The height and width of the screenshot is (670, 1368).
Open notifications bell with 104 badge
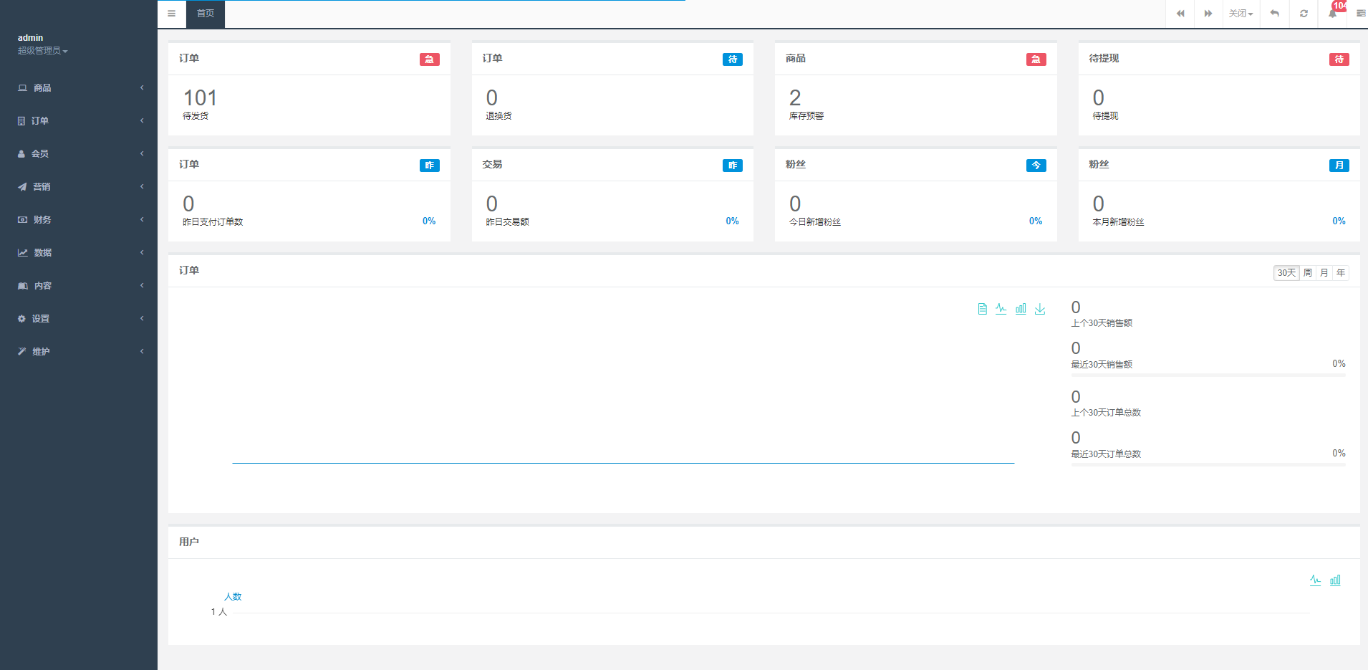[1333, 14]
